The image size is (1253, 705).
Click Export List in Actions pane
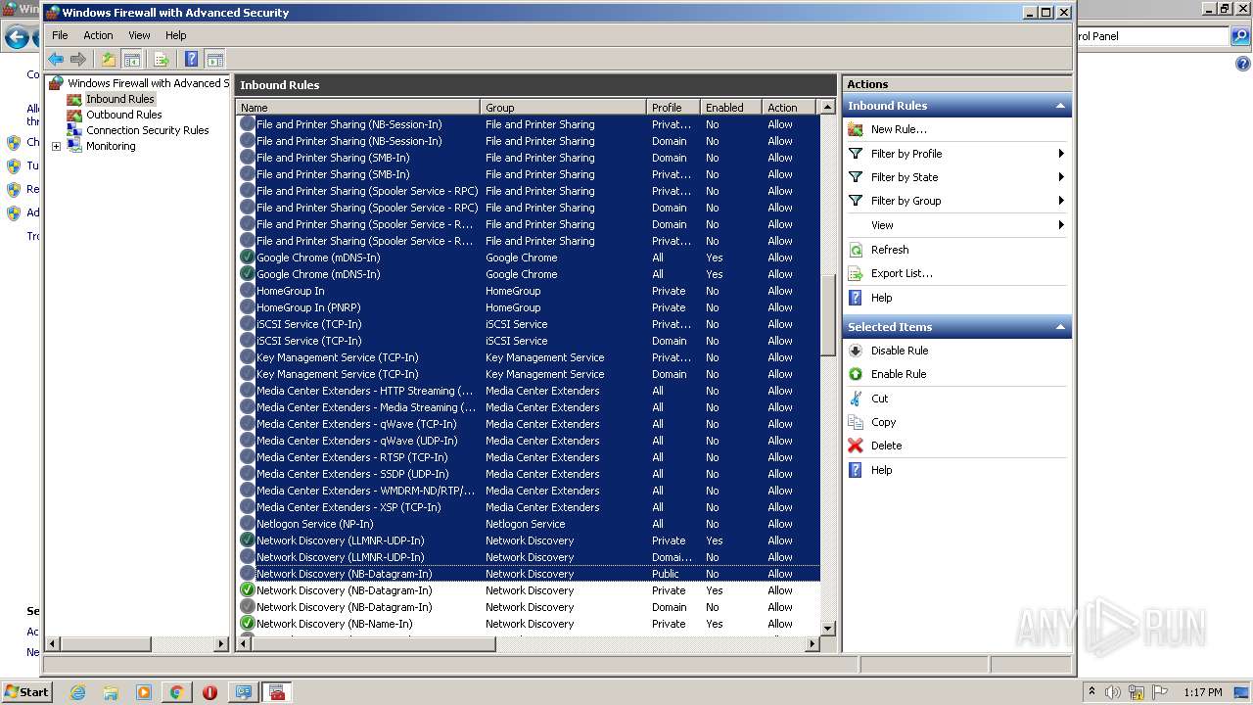902,273
